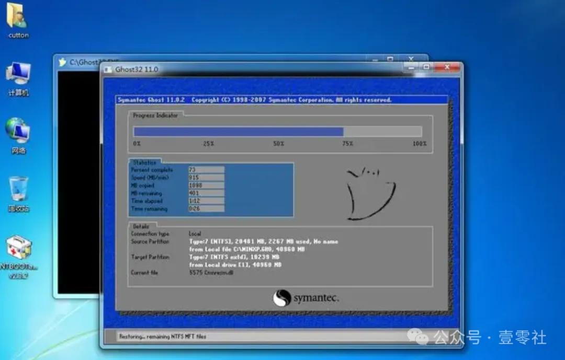The width and height of the screenshot is (565, 360).
Task: Click the C:\Ghost window title bar icon
Action: 63,62
